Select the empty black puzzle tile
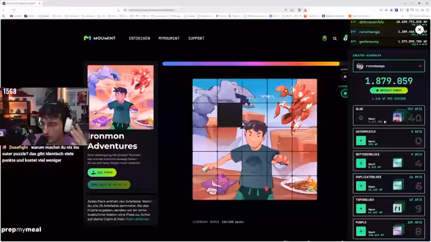 pos(230,115)
